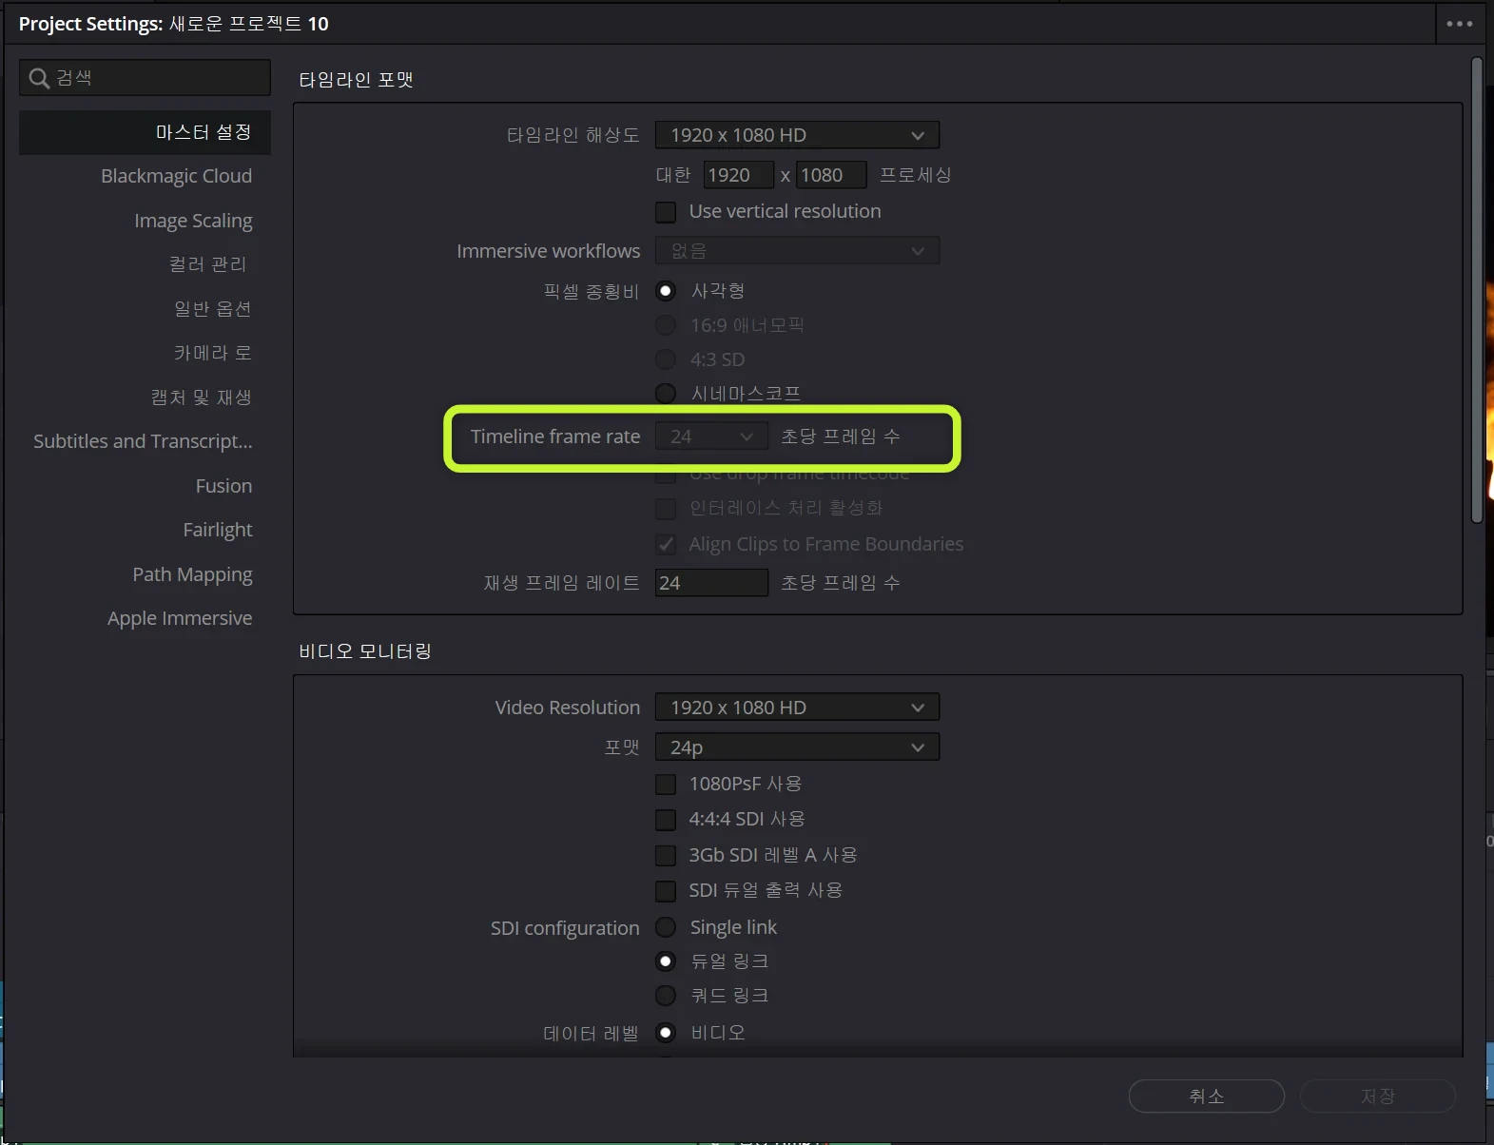Screen dimensions: 1494x1145
Task: Expand the Immersive workflows dropdown
Action: coord(797,251)
